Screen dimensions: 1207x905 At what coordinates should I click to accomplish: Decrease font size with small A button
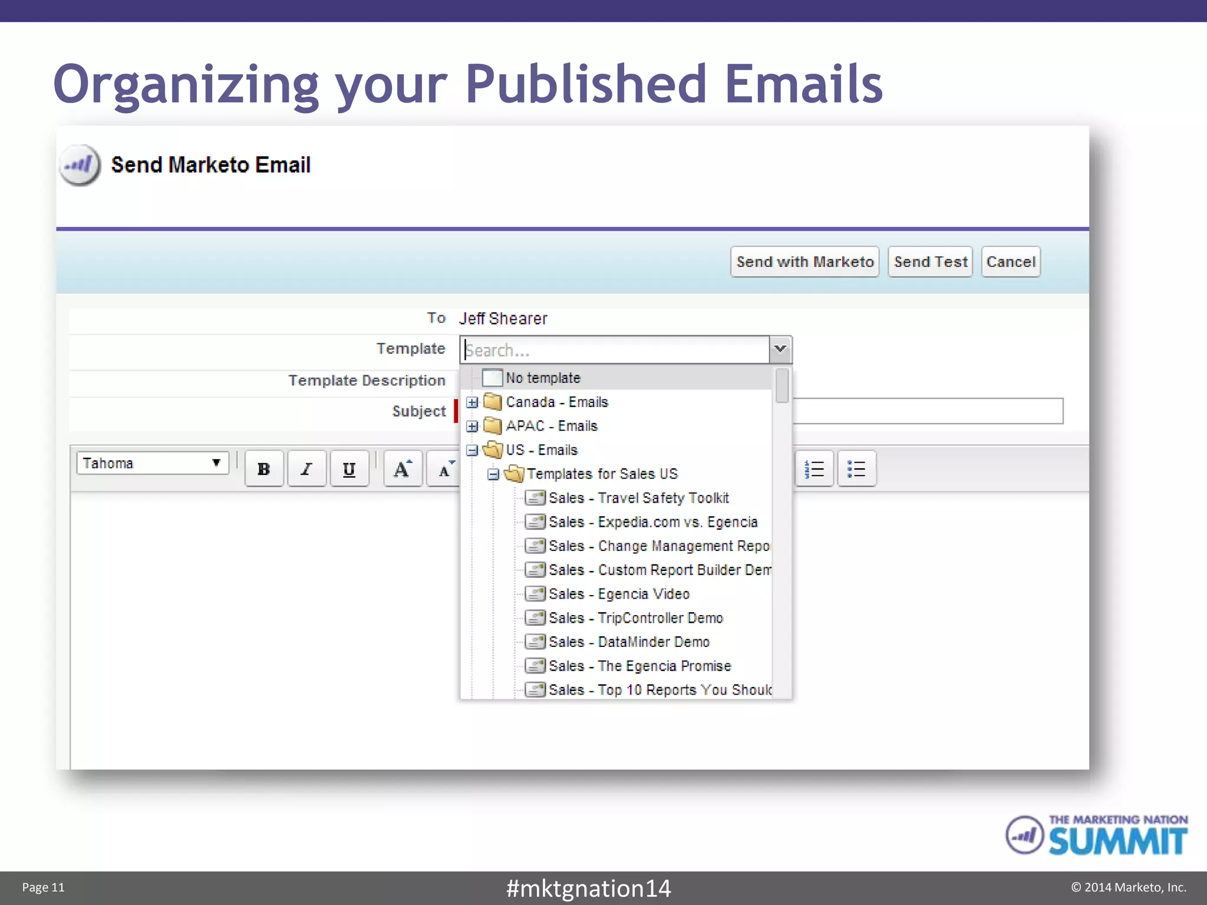point(444,468)
